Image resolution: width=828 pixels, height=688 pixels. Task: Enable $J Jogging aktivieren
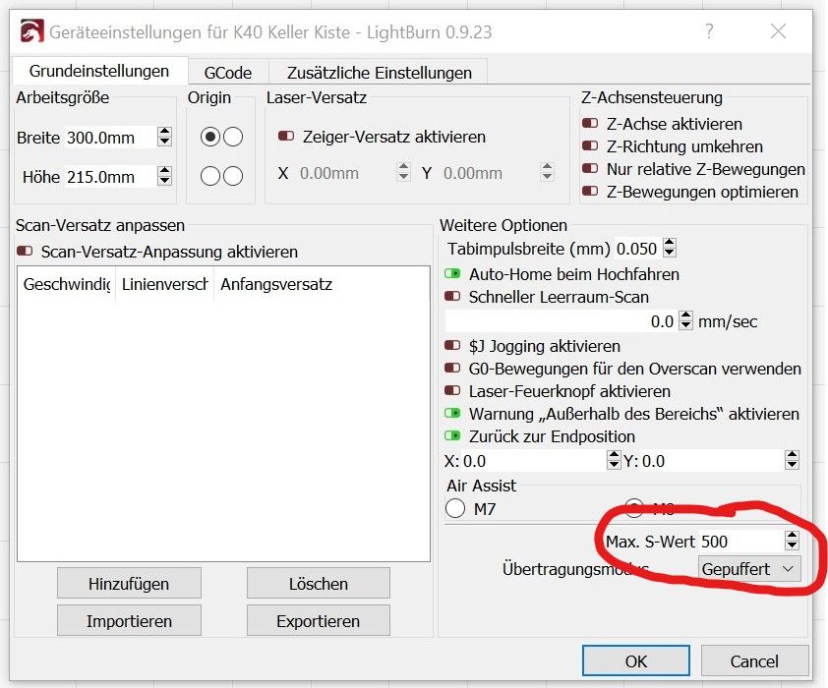(x=452, y=346)
